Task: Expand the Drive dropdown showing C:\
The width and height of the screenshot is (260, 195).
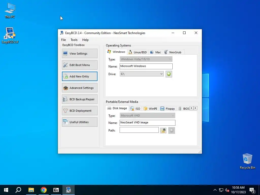Action: [x=142, y=74]
